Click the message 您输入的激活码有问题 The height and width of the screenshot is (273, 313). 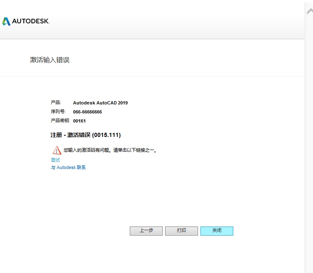pos(87,150)
